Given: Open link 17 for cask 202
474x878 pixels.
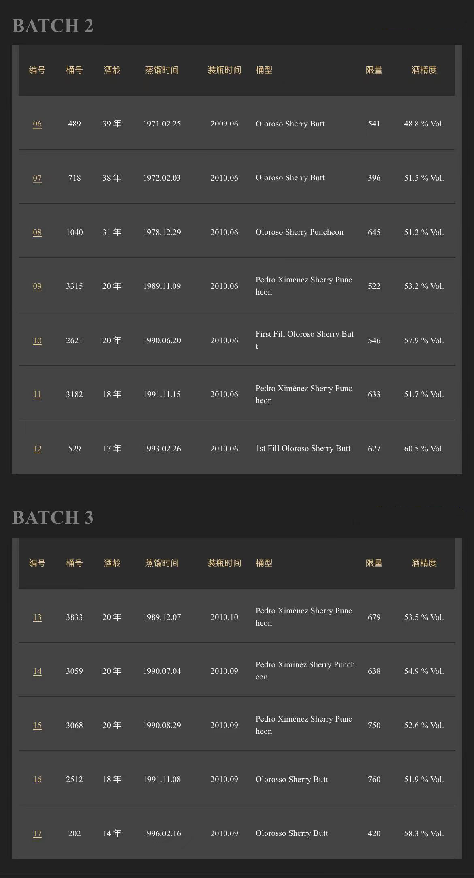Looking at the screenshot, I should pyautogui.click(x=37, y=834).
